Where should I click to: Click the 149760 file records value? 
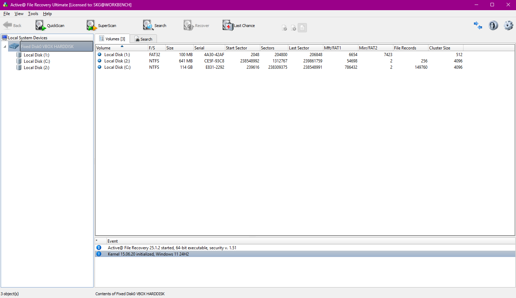421,67
